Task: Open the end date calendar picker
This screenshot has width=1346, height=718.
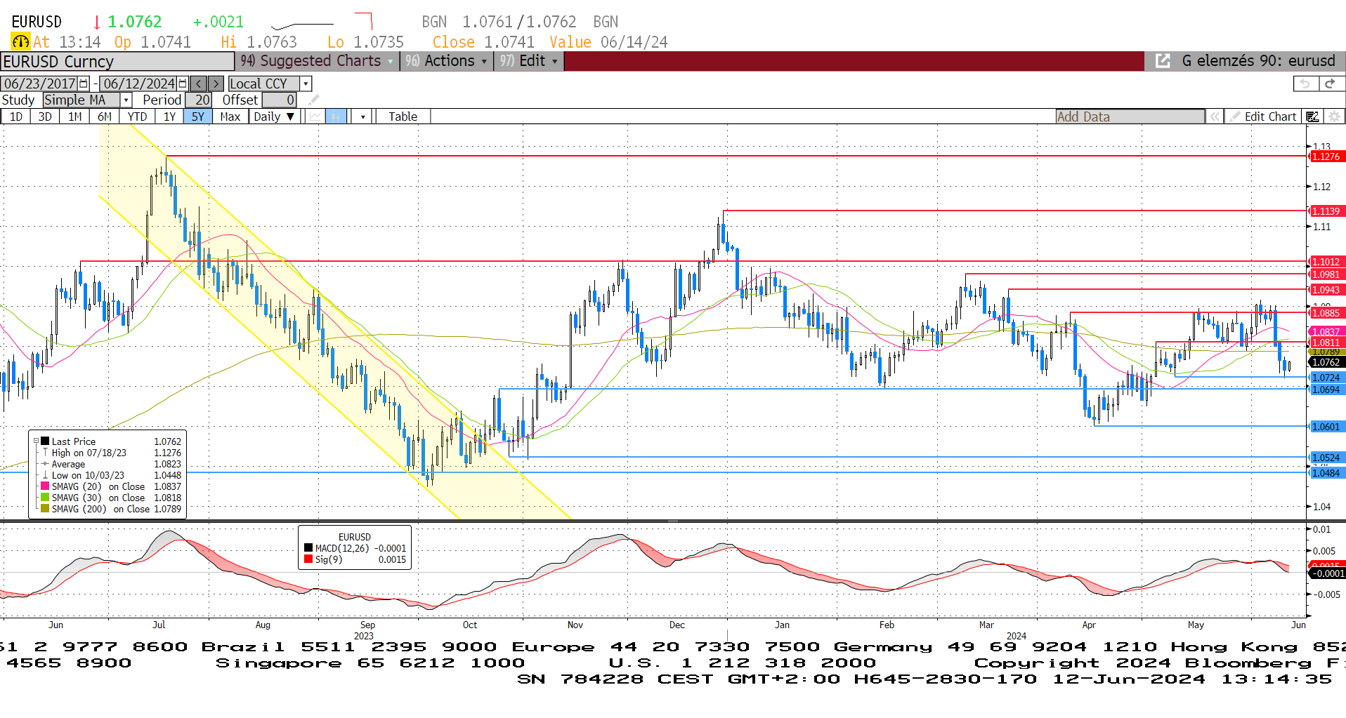Action: coord(183,84)
